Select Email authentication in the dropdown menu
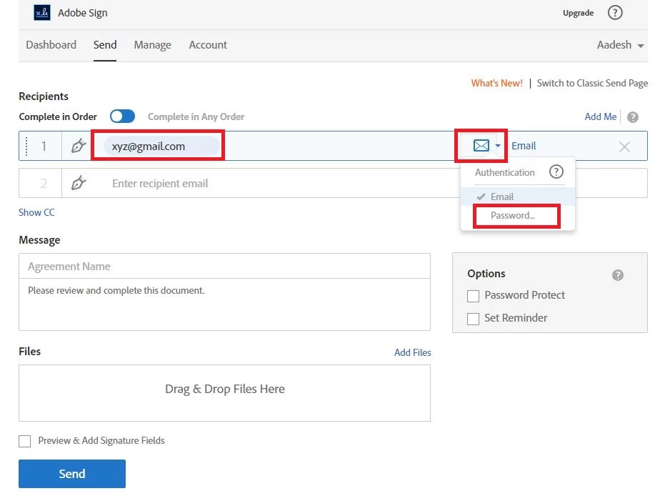The height and width of the screenshot is (501, 670). pos(517,197)
